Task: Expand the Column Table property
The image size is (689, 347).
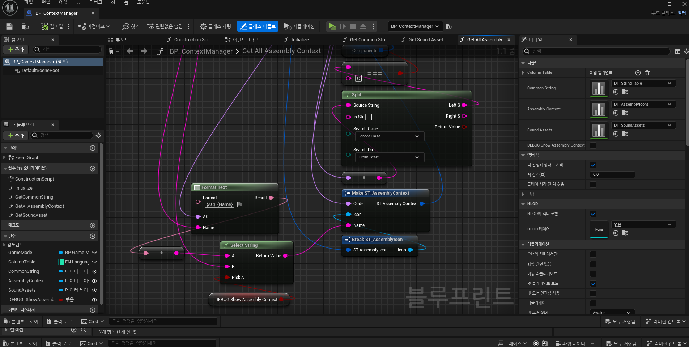Action: coord(523,73)
